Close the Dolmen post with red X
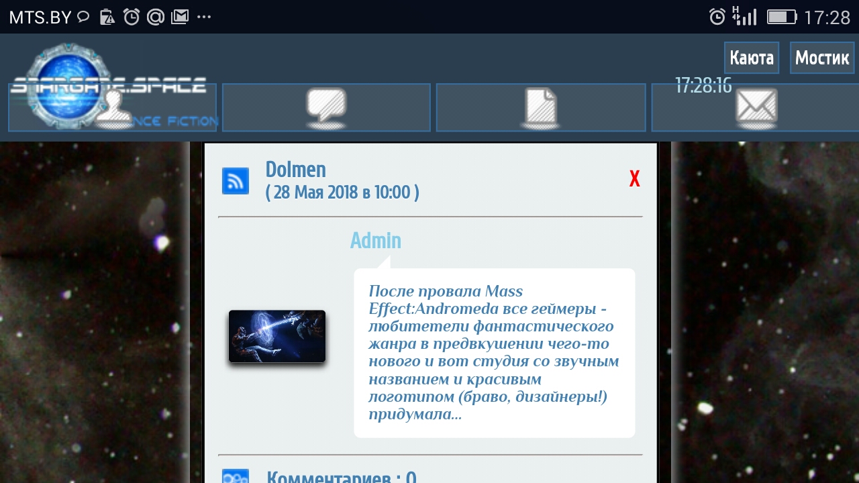This screenshot has height=483, width=859. pos(634,179)
